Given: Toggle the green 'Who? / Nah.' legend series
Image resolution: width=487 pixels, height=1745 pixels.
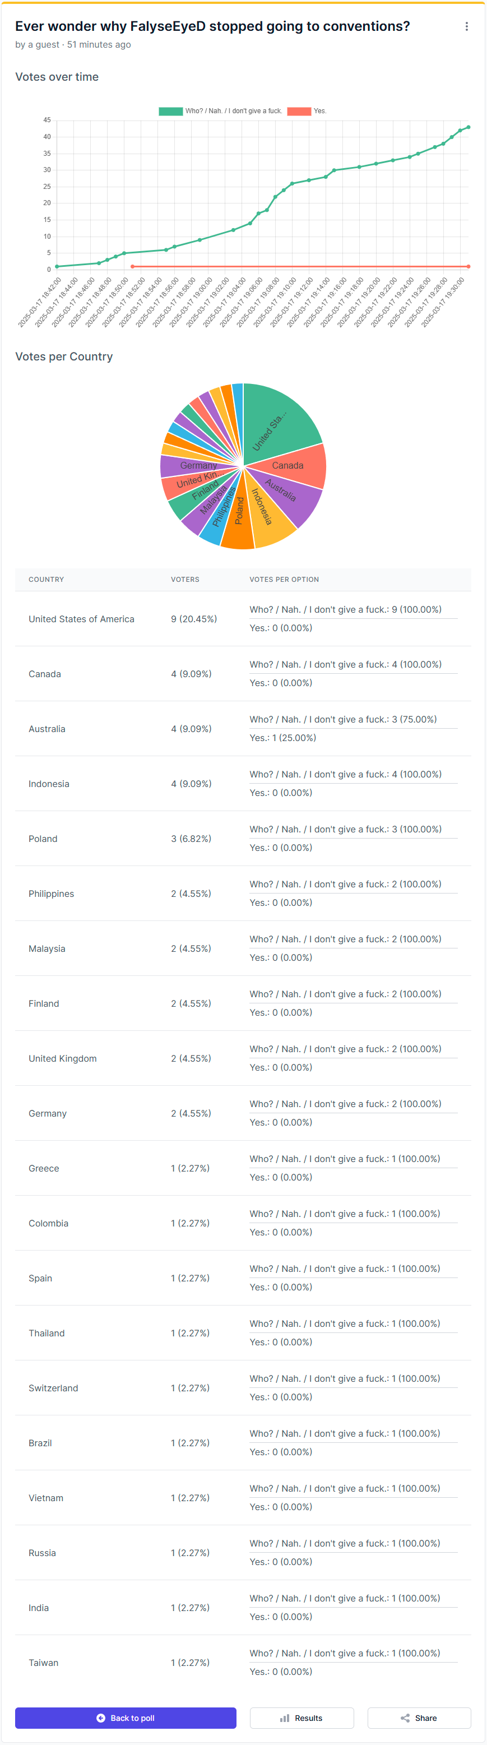Looking at the screenshot, I should click(x=171, y=111).
